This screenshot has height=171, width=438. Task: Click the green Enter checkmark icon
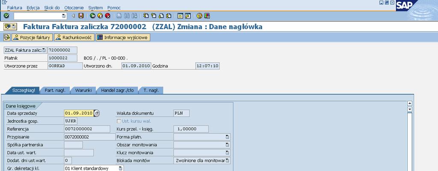7,16
